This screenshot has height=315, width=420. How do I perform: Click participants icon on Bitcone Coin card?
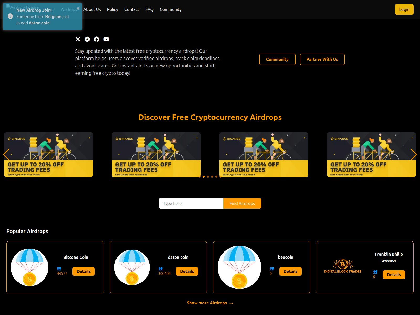(x=59, y=269)
